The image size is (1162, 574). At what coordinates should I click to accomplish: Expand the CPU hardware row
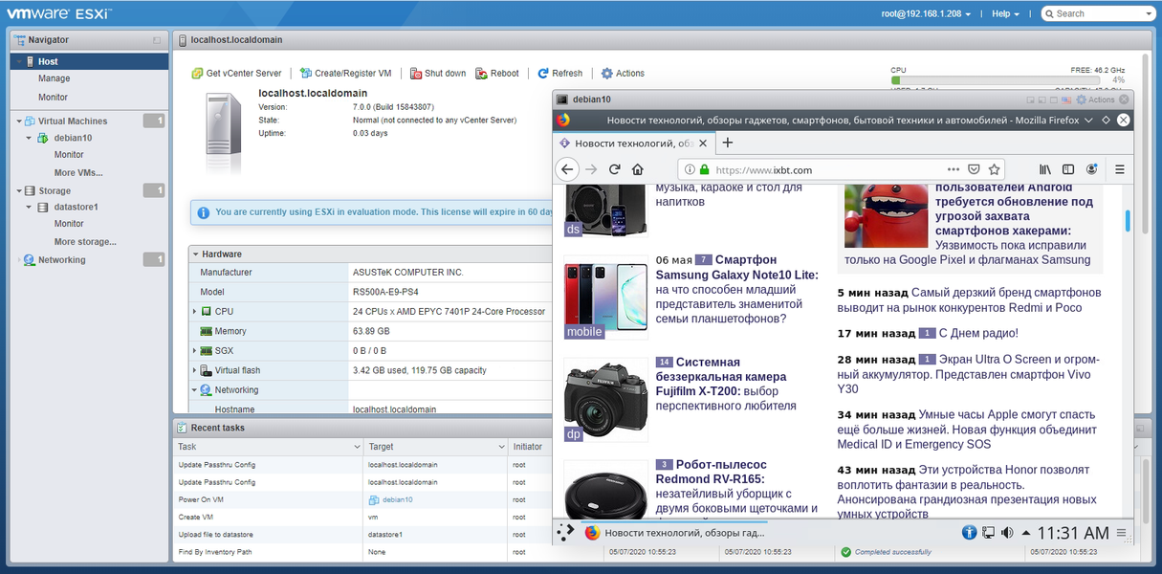point(195,312)
